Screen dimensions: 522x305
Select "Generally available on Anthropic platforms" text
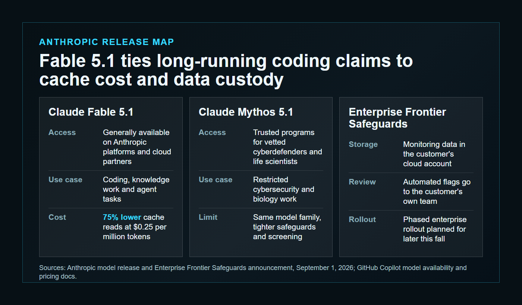[x=137, y=147]
